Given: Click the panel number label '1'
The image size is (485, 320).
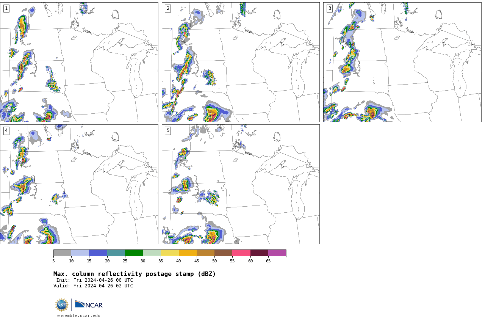Looking at the screenshot, I should point(6,8).
